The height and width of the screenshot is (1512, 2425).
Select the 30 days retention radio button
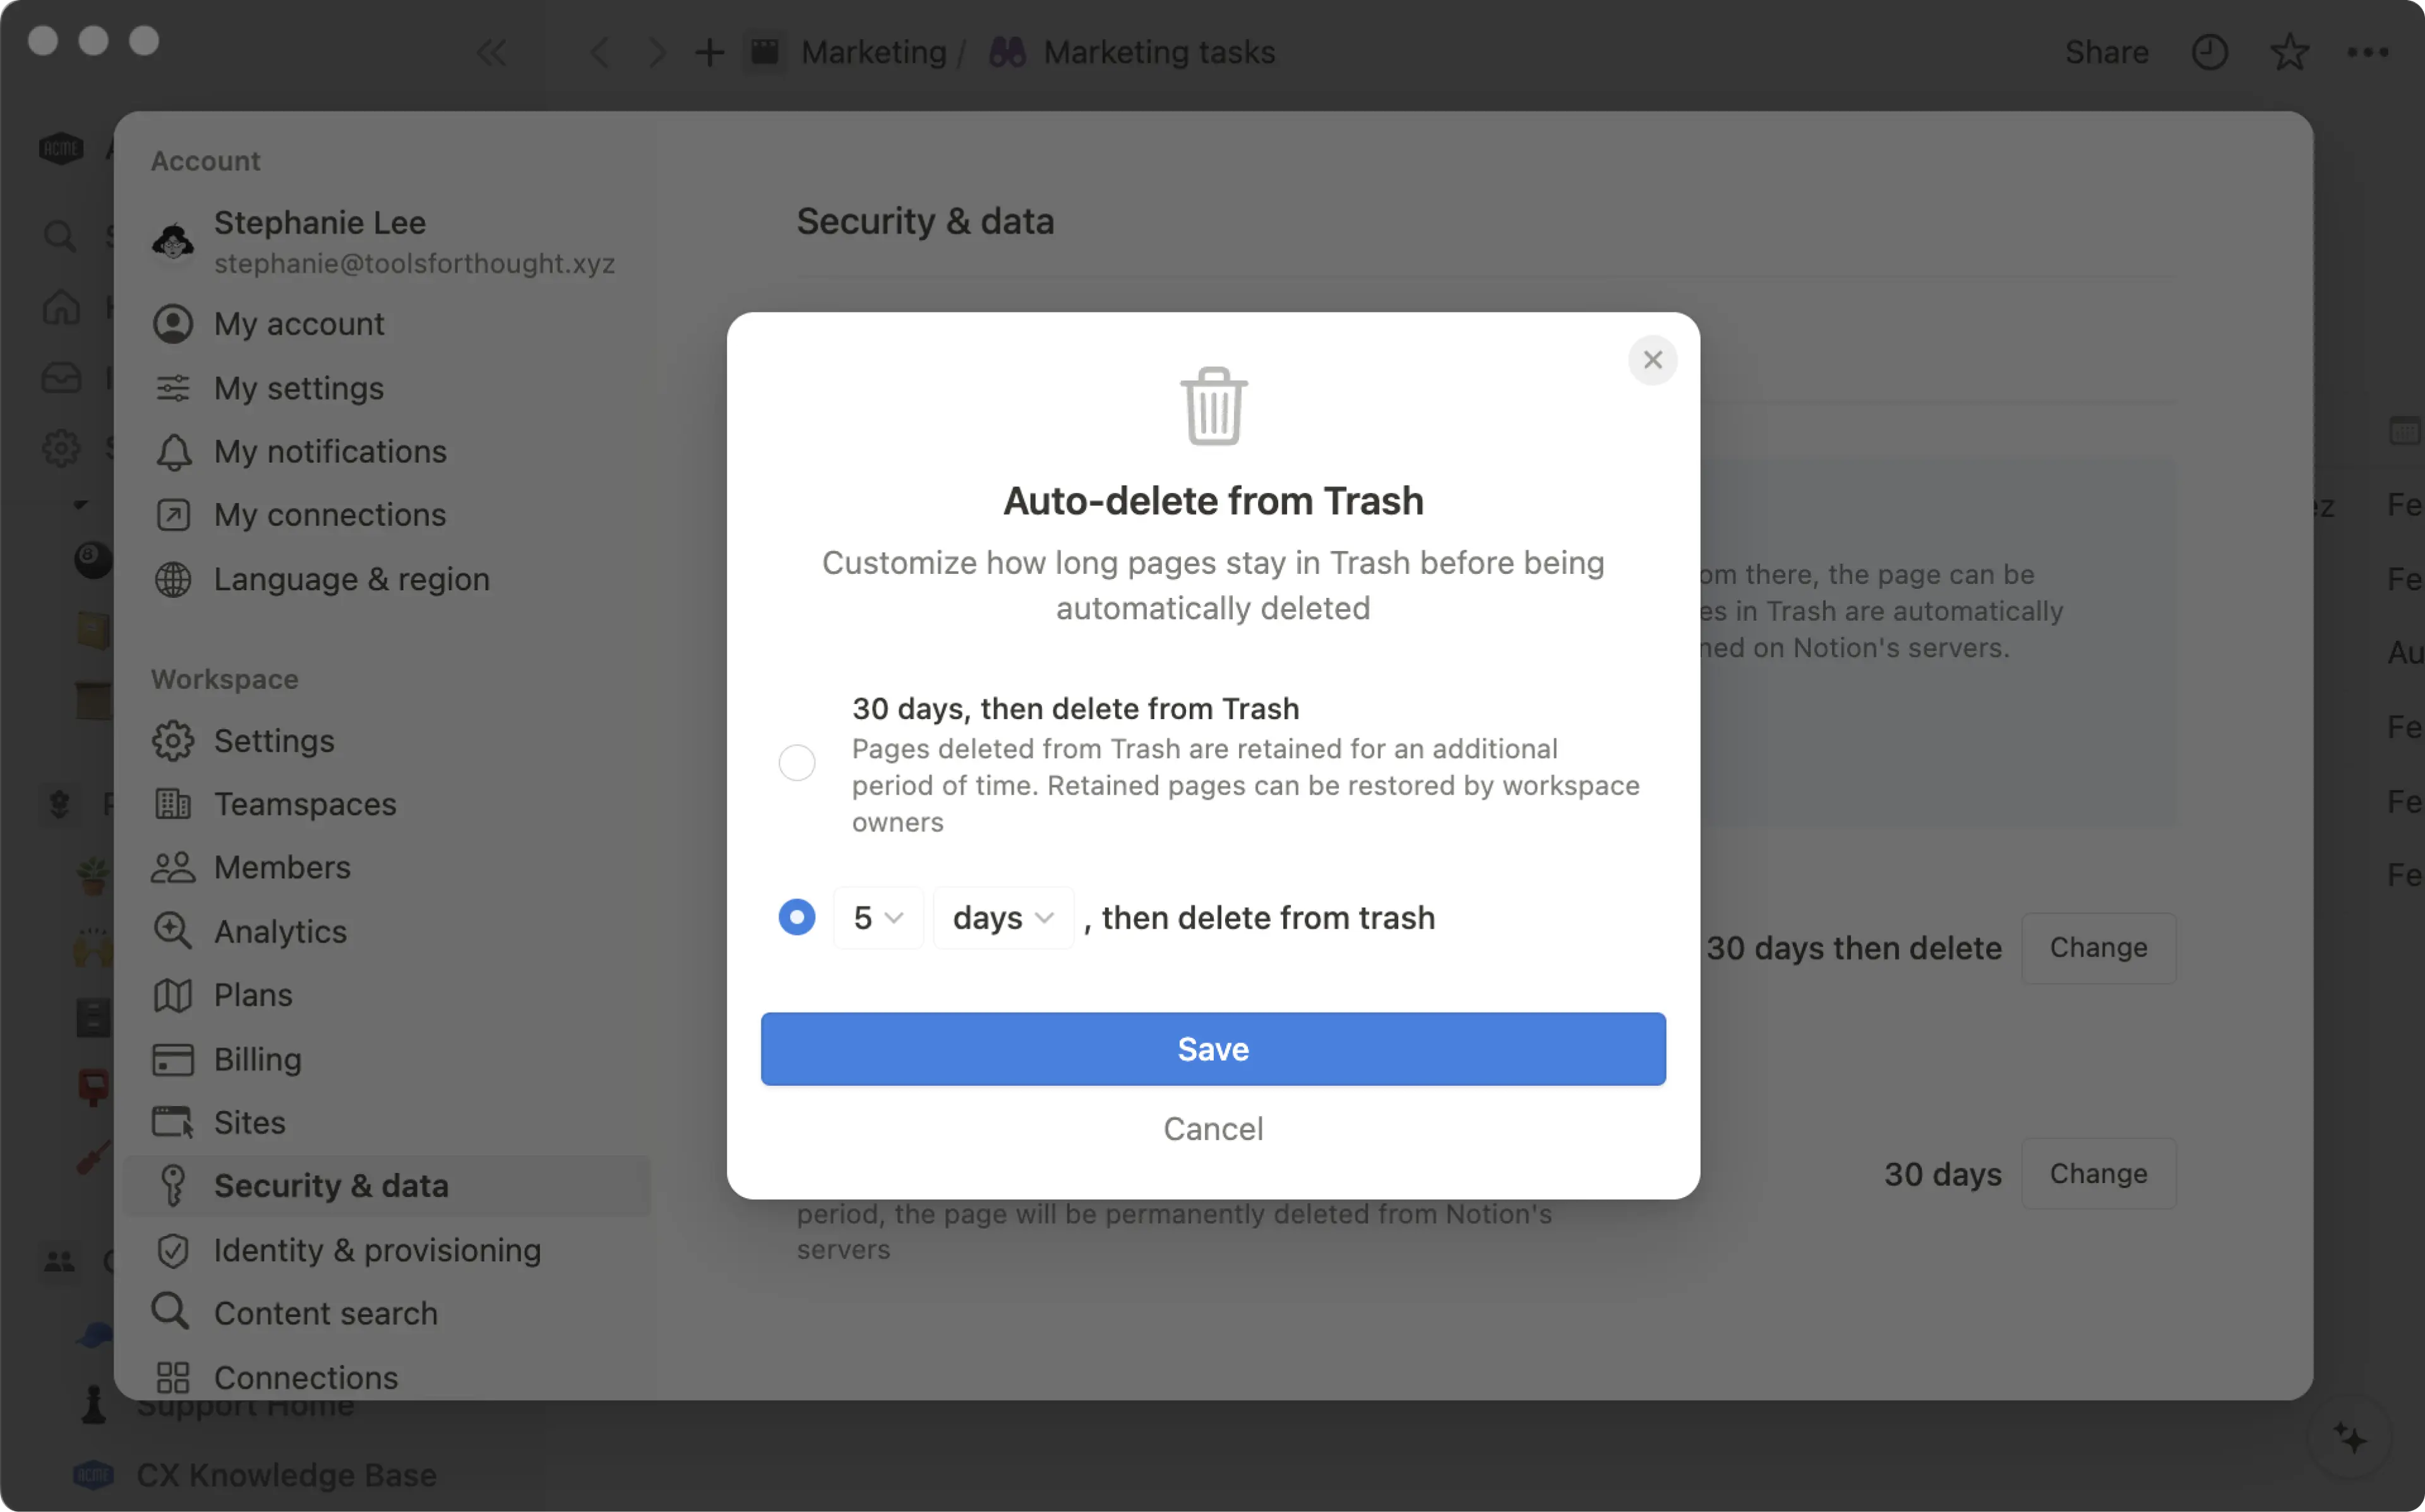click(x=797, y=762)
